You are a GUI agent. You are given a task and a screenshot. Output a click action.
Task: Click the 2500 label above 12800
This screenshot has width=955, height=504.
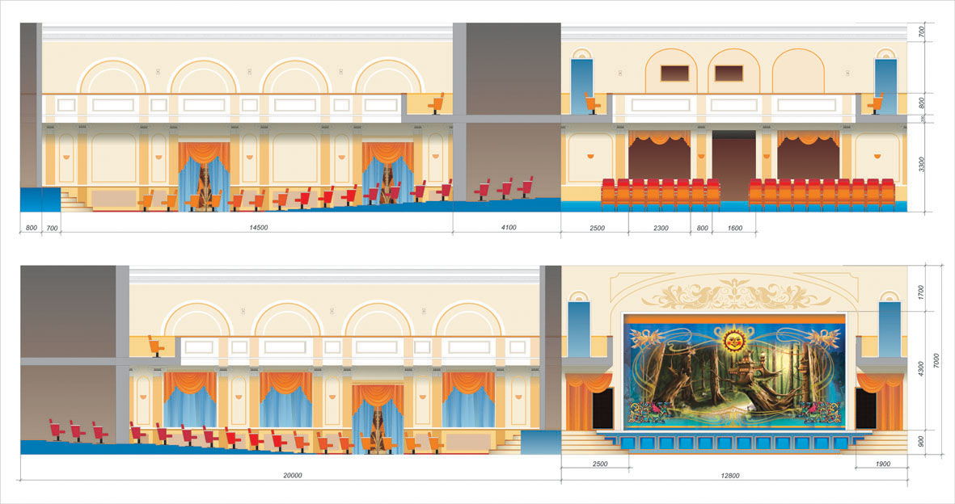point(600,464)
